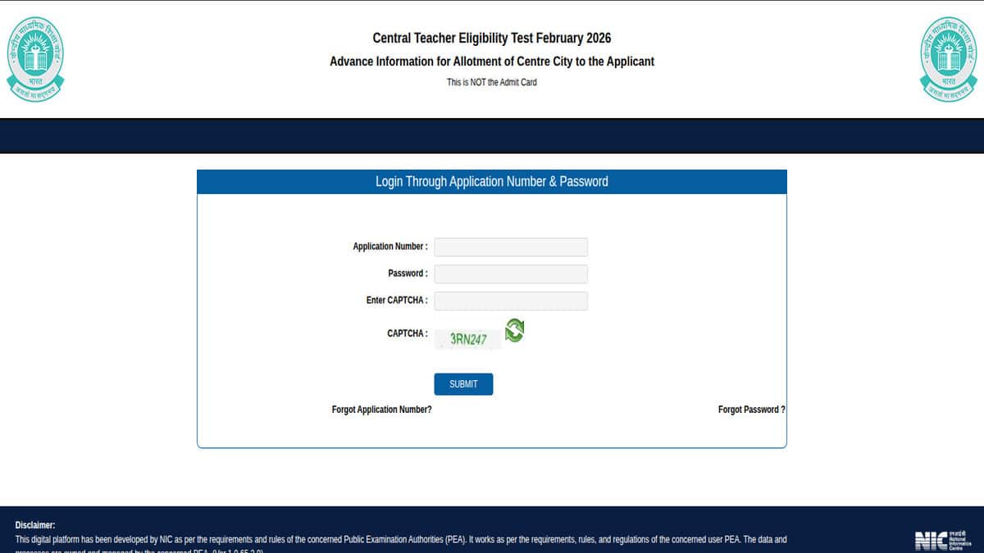
Task: Focus the Application Number input field
Action: click(511, 247)
